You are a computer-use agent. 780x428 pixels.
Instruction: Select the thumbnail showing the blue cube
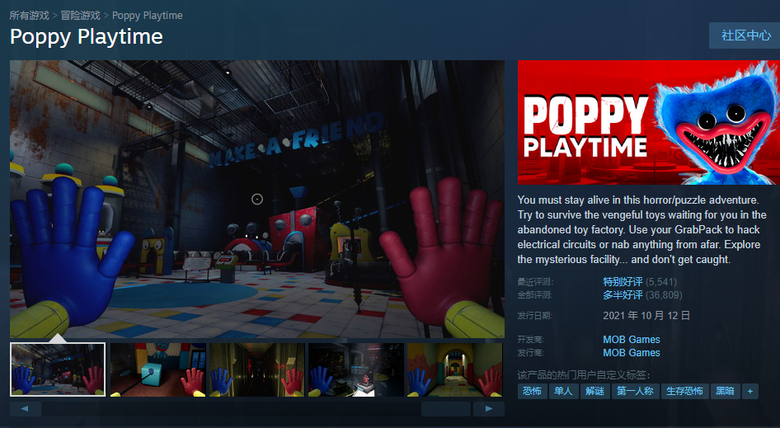click(x=157, y=369)
